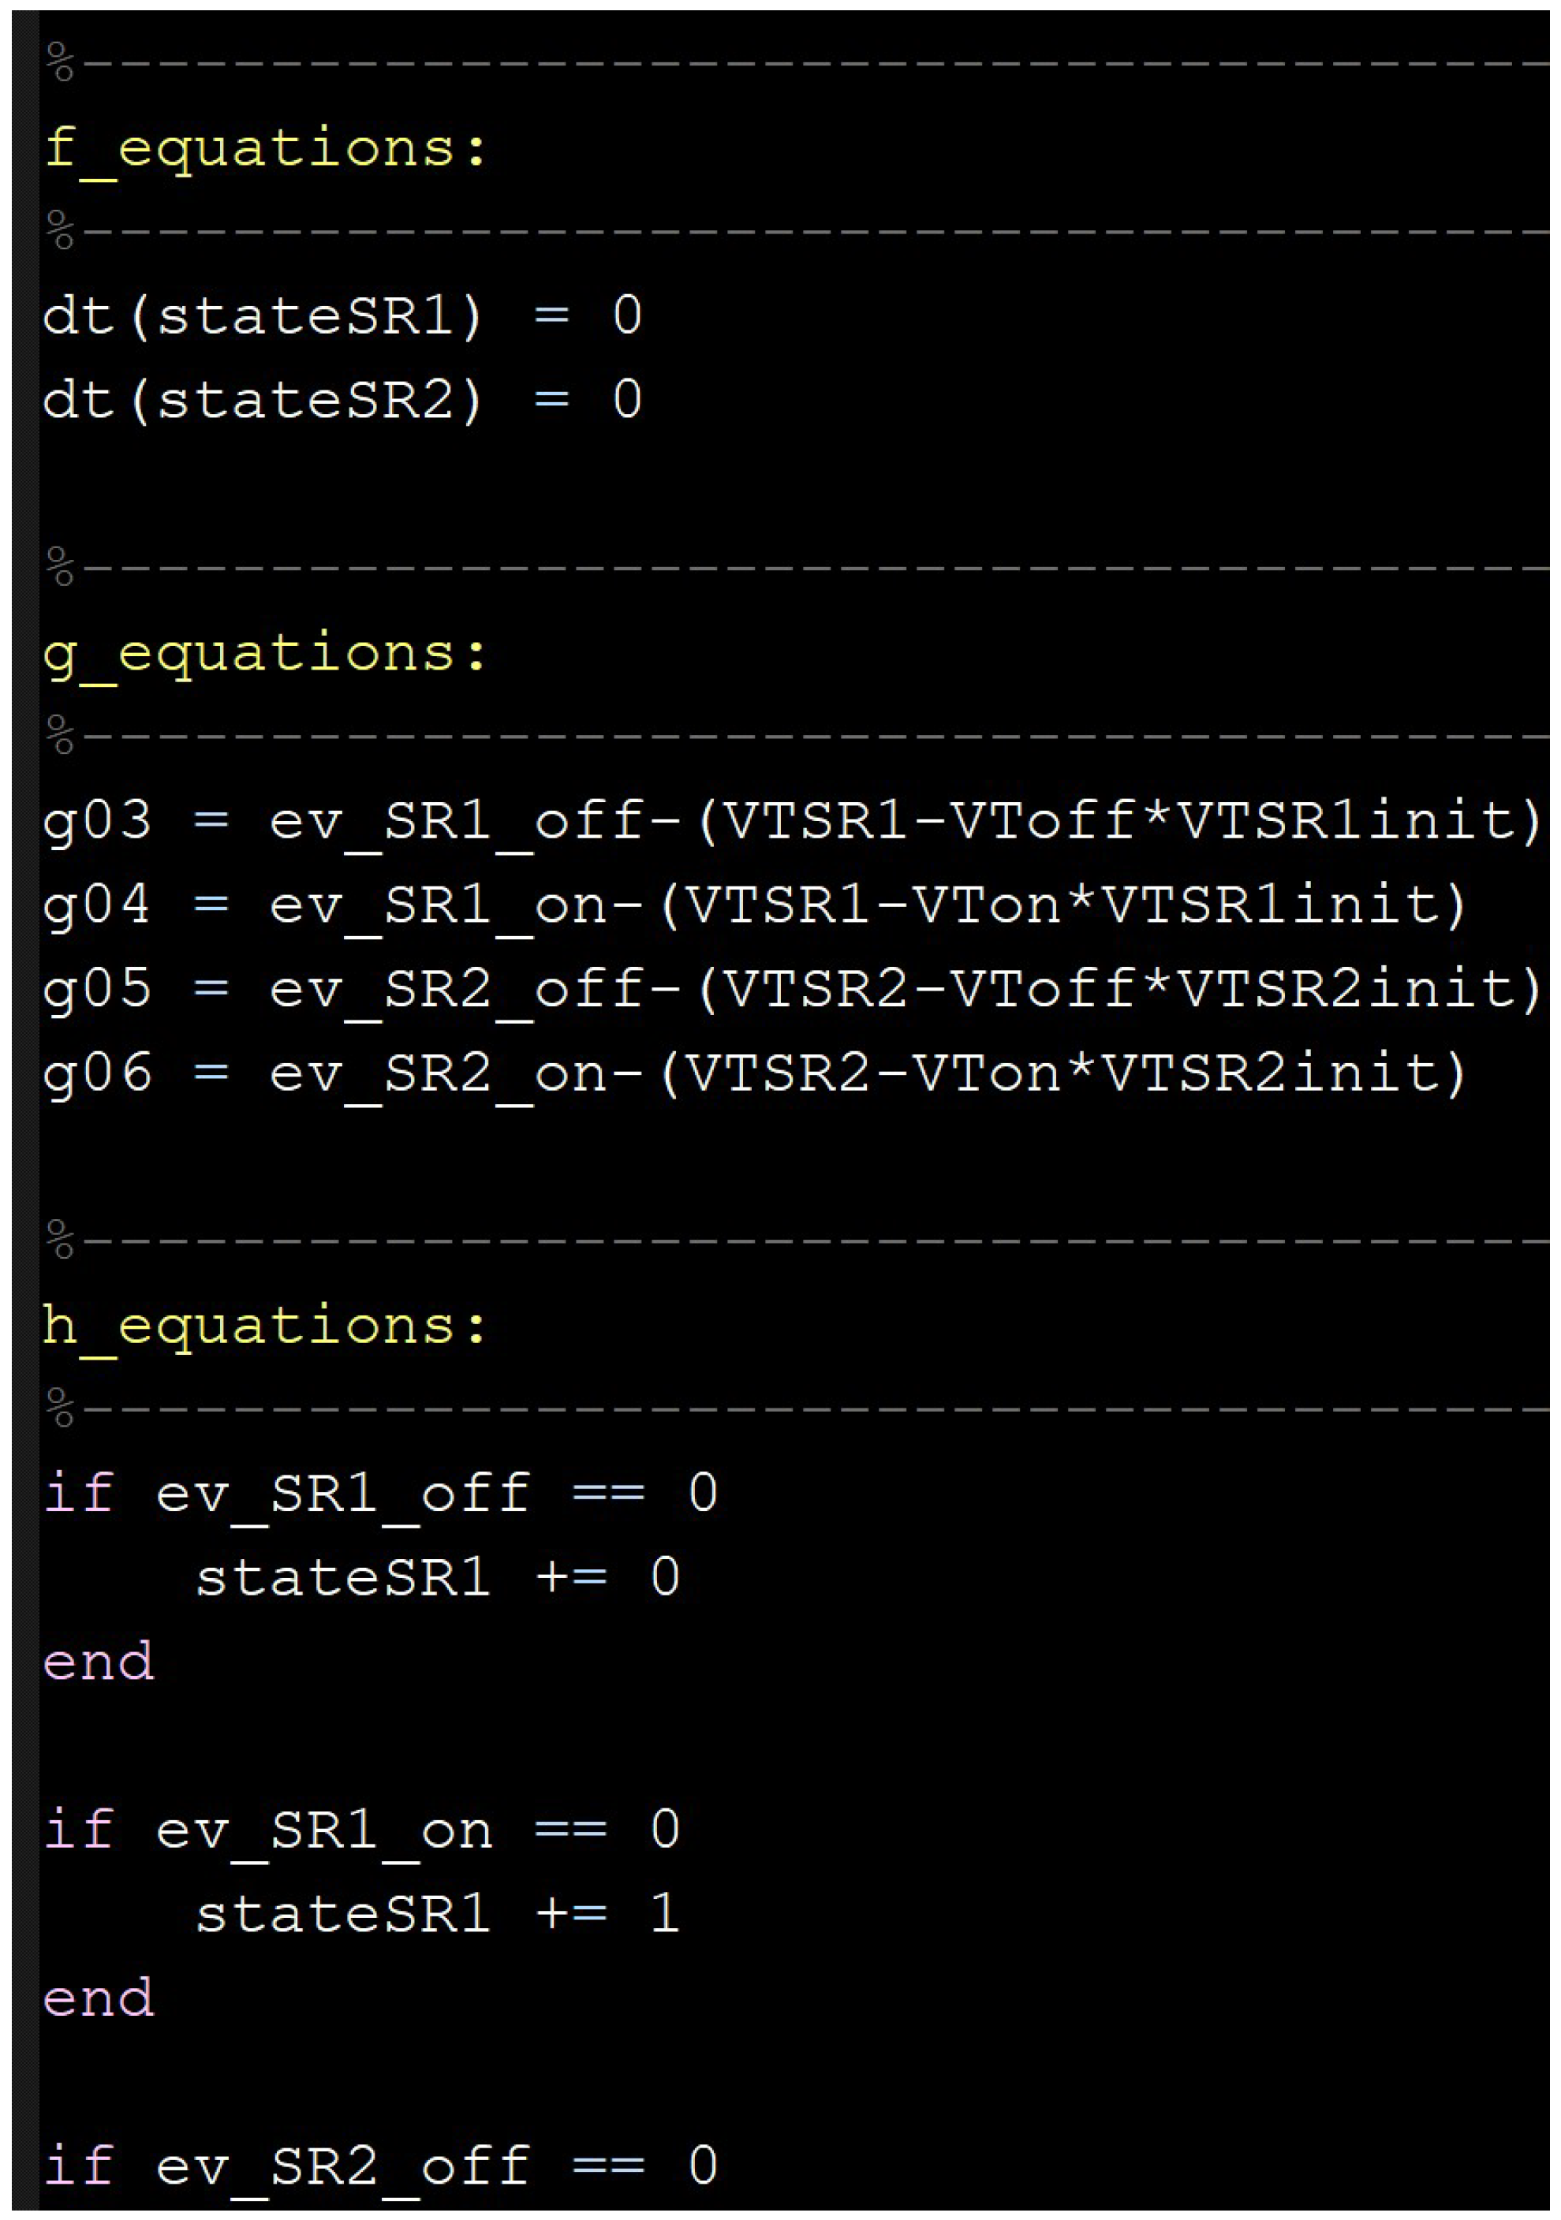
Task: Click the second 'end' keyword
Action: (99, 1999)
